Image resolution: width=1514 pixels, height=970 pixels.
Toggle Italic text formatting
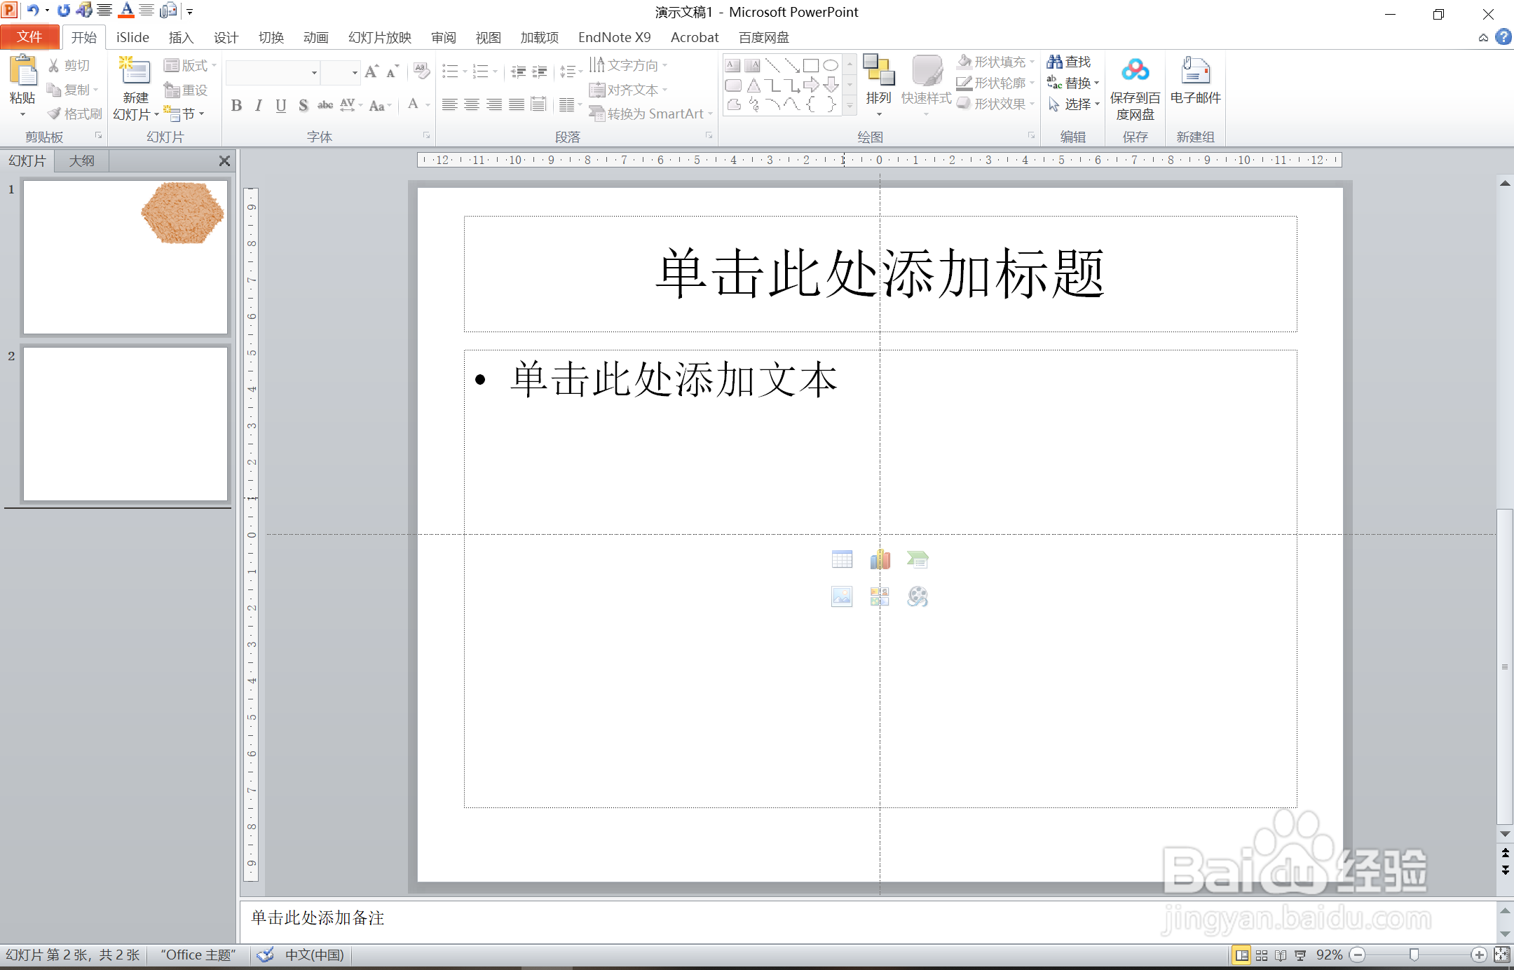(x=259, y=106)
